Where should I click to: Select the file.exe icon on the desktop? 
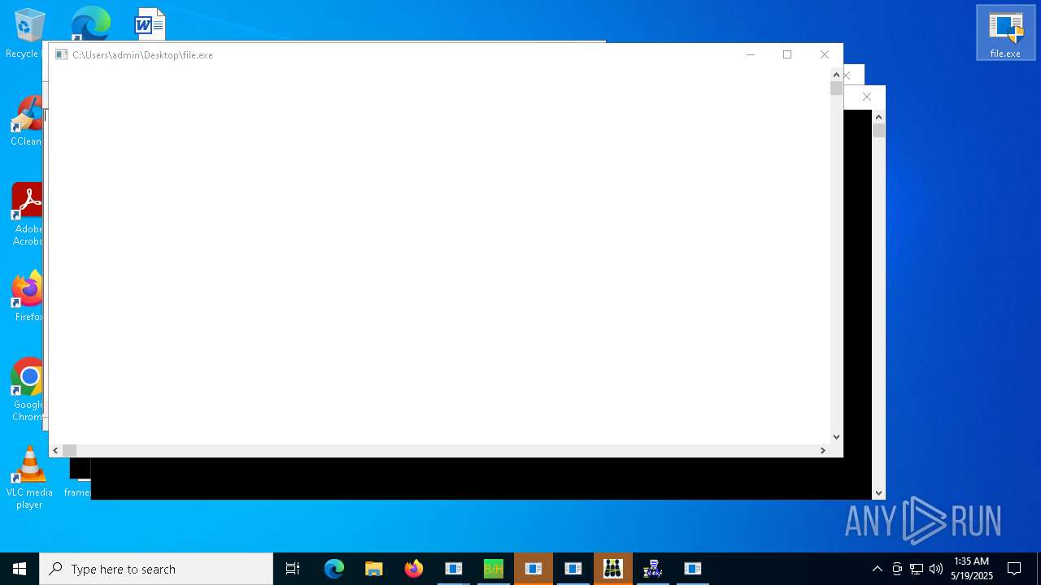click(x=1005, y=33)
